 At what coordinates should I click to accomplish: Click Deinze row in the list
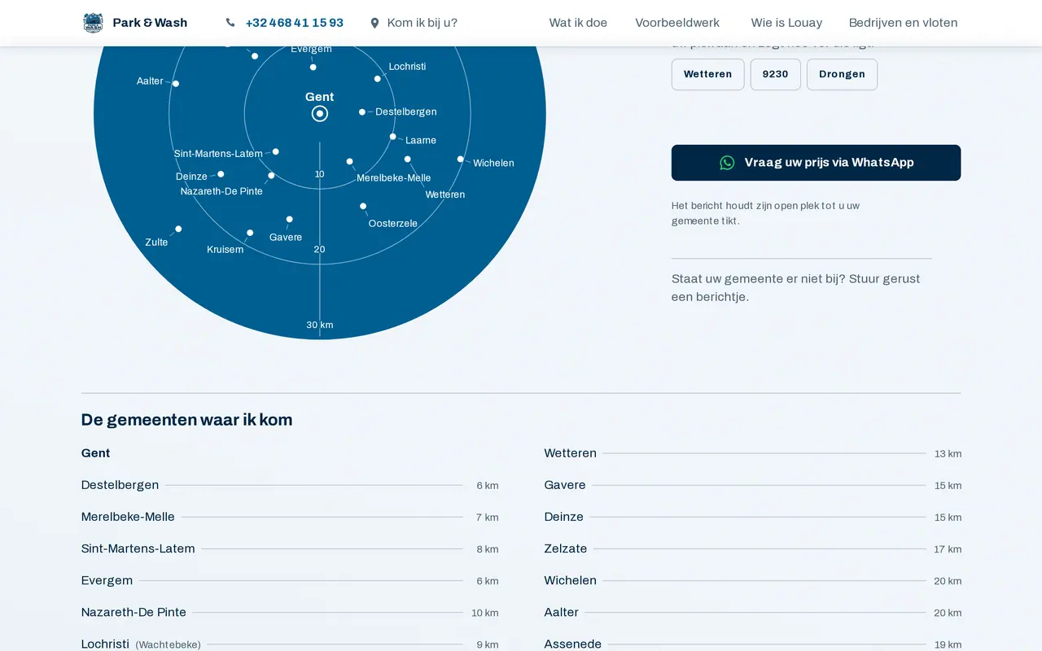pos(753,517)
